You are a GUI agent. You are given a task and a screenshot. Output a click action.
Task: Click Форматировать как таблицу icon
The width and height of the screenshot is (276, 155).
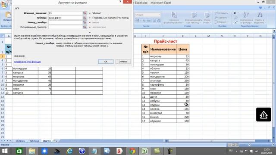pos(193,18)
